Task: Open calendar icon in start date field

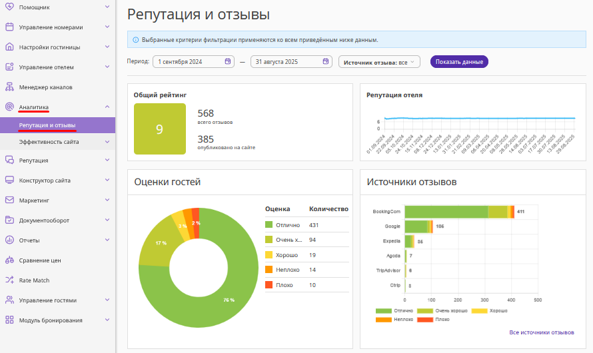Action: coord(227,61)
